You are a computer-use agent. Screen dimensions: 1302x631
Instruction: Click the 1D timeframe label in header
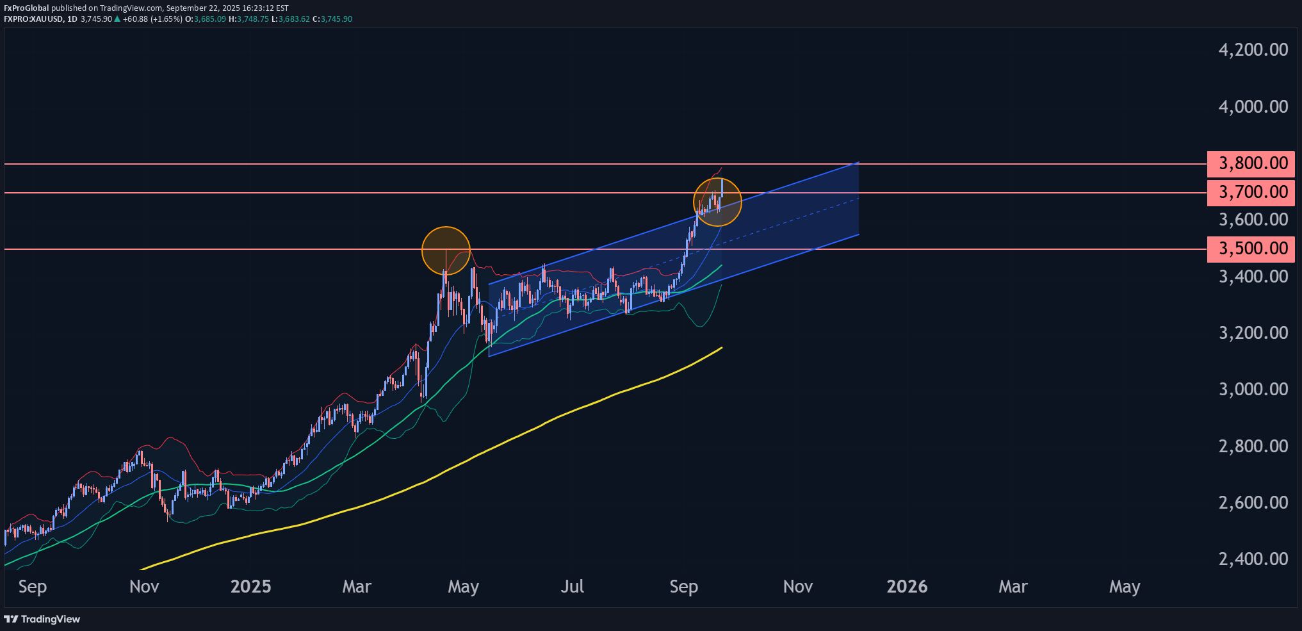(x=72, y=19)
